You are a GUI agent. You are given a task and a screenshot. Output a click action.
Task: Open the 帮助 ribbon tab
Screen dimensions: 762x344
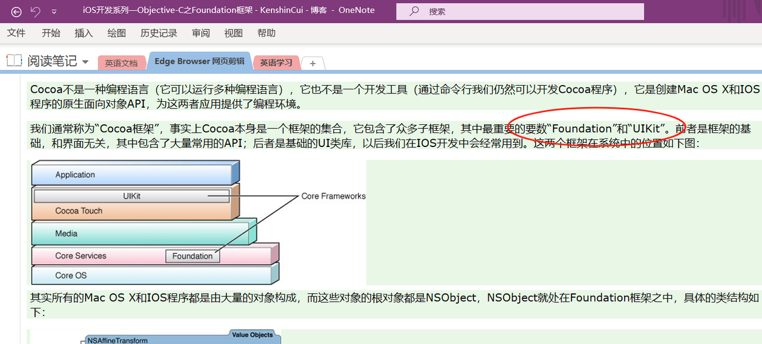coord(266,33)
